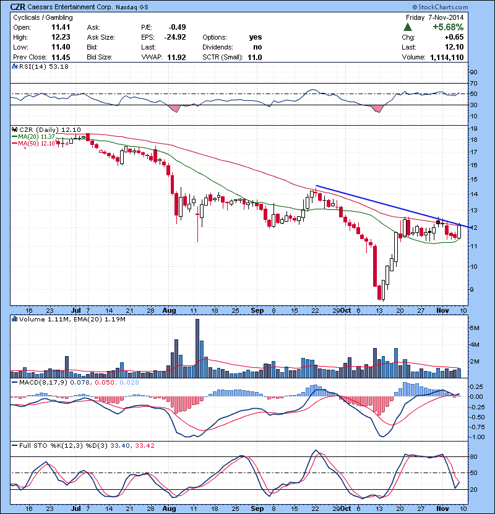
Task: Click the Open value 11.41
Action: point(61,27)
